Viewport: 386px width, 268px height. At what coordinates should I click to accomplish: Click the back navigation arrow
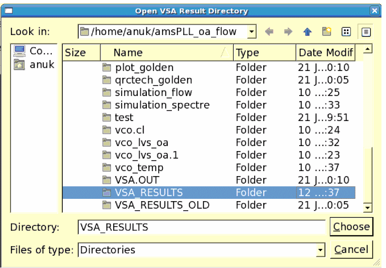(269, 31)
